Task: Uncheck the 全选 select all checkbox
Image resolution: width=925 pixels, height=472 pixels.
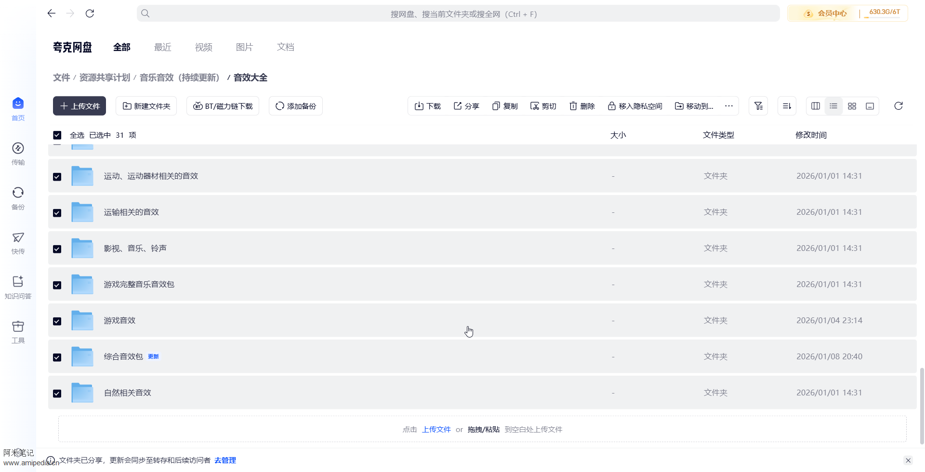Action: coord(57,135)
